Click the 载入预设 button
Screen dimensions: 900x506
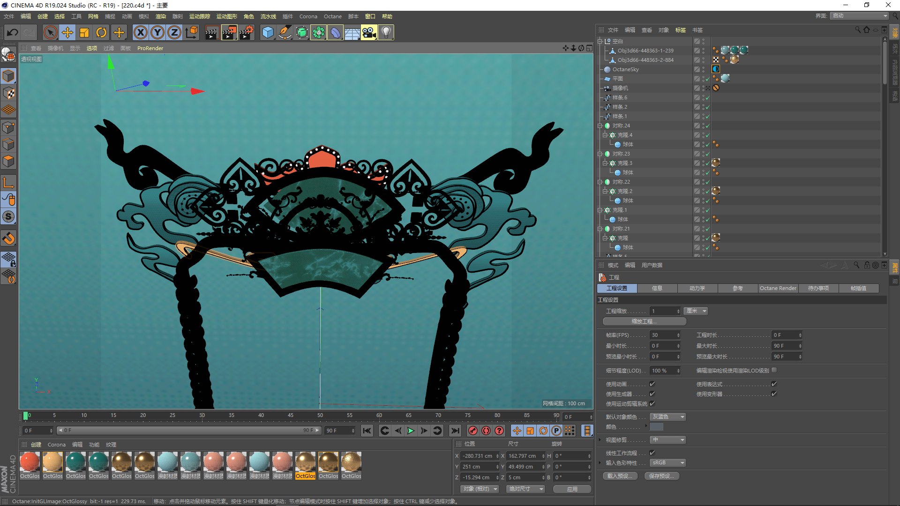coord(620,476)
